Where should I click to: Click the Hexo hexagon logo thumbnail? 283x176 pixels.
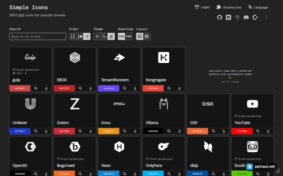tap(119, 147)
